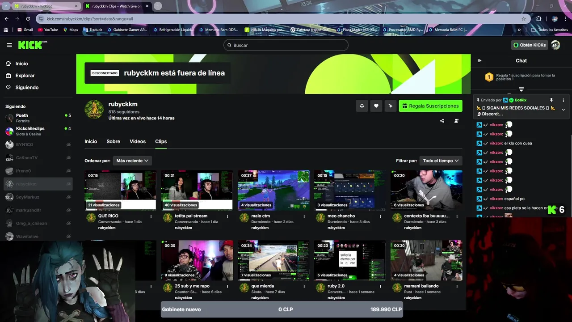Open options menu for QUE RICO clip
572x322 pixels.
(151, 216)
